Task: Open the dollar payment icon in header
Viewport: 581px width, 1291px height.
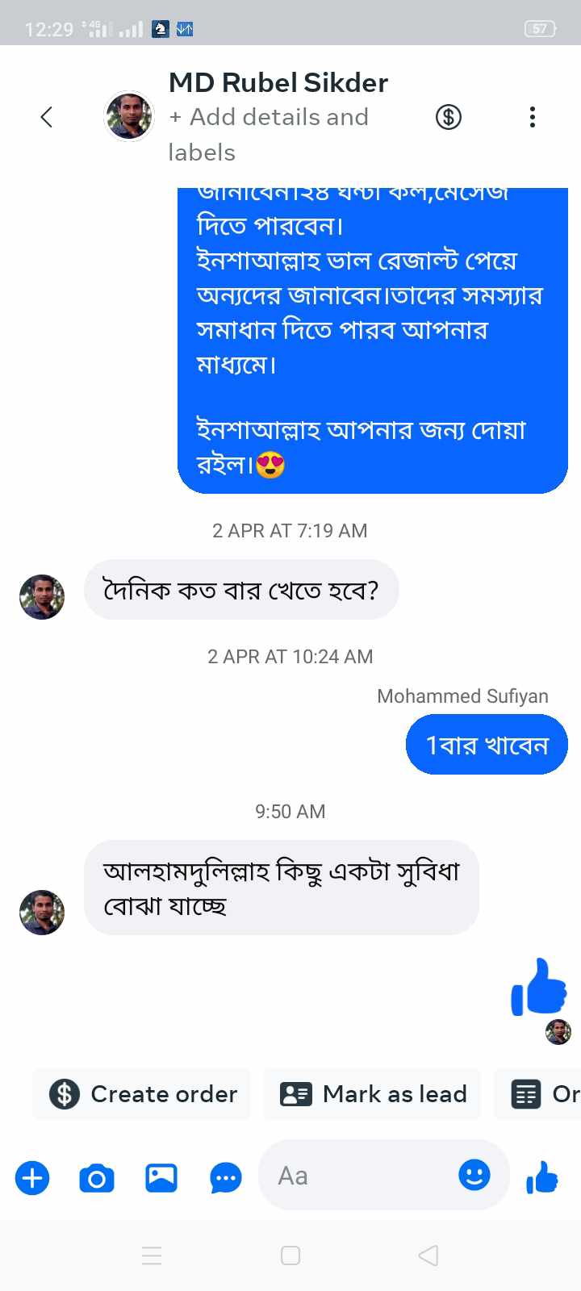Action: tap(449, 117)
